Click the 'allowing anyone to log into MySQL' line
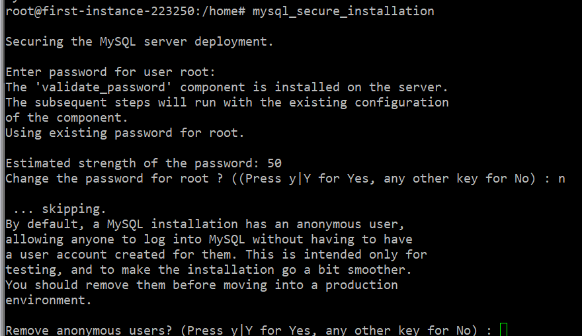 pos(208,239)
